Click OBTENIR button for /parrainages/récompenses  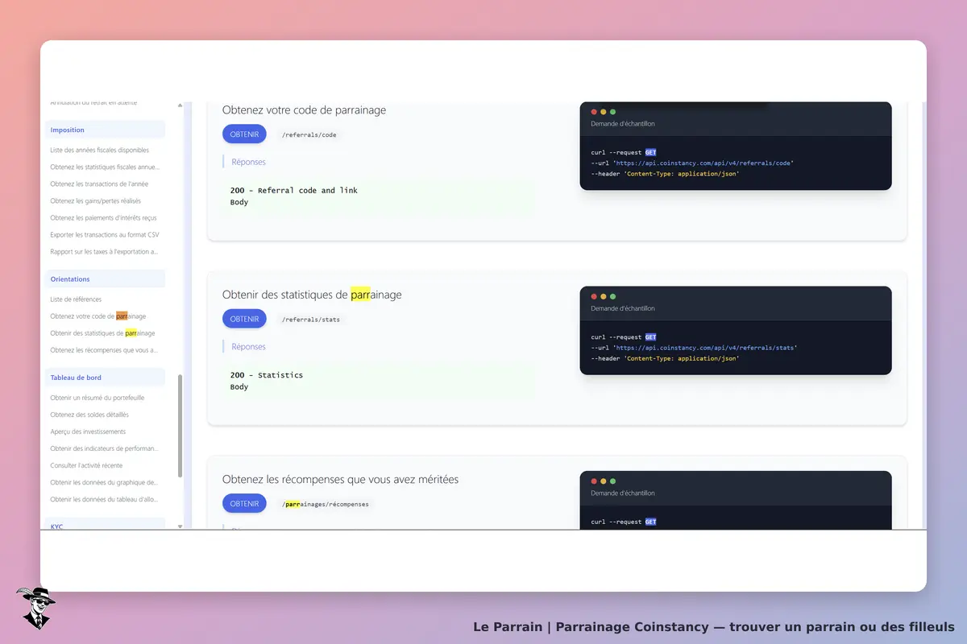coord(244,504)
